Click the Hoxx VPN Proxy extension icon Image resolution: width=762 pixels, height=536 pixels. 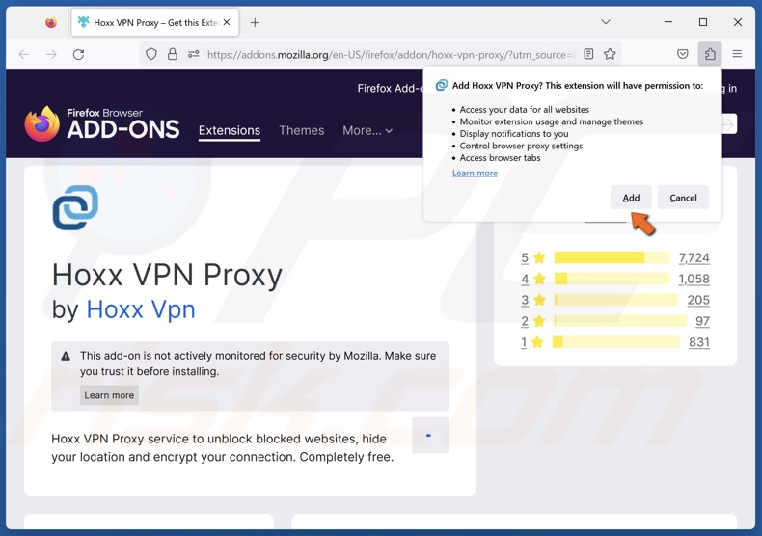coord(75,207)
